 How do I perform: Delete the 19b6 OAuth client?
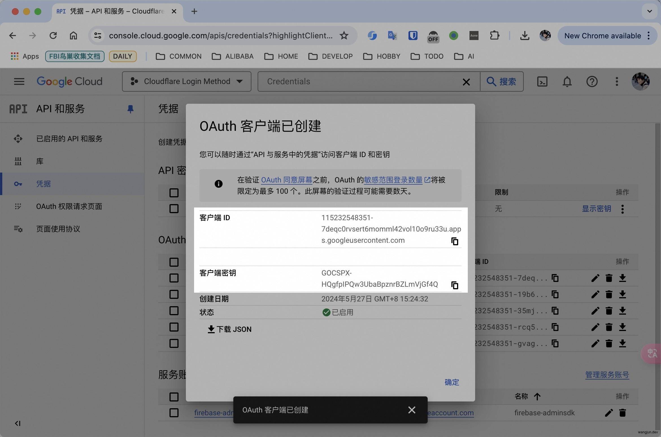pyautogui.click(x=609, y=295)
